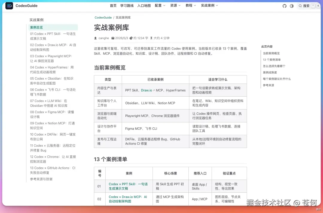Jump to 每个案例建议补齐什么 in outline
The height and width of the screenshot is (213, 323).
pyautogui.click(x=277, y=79)
